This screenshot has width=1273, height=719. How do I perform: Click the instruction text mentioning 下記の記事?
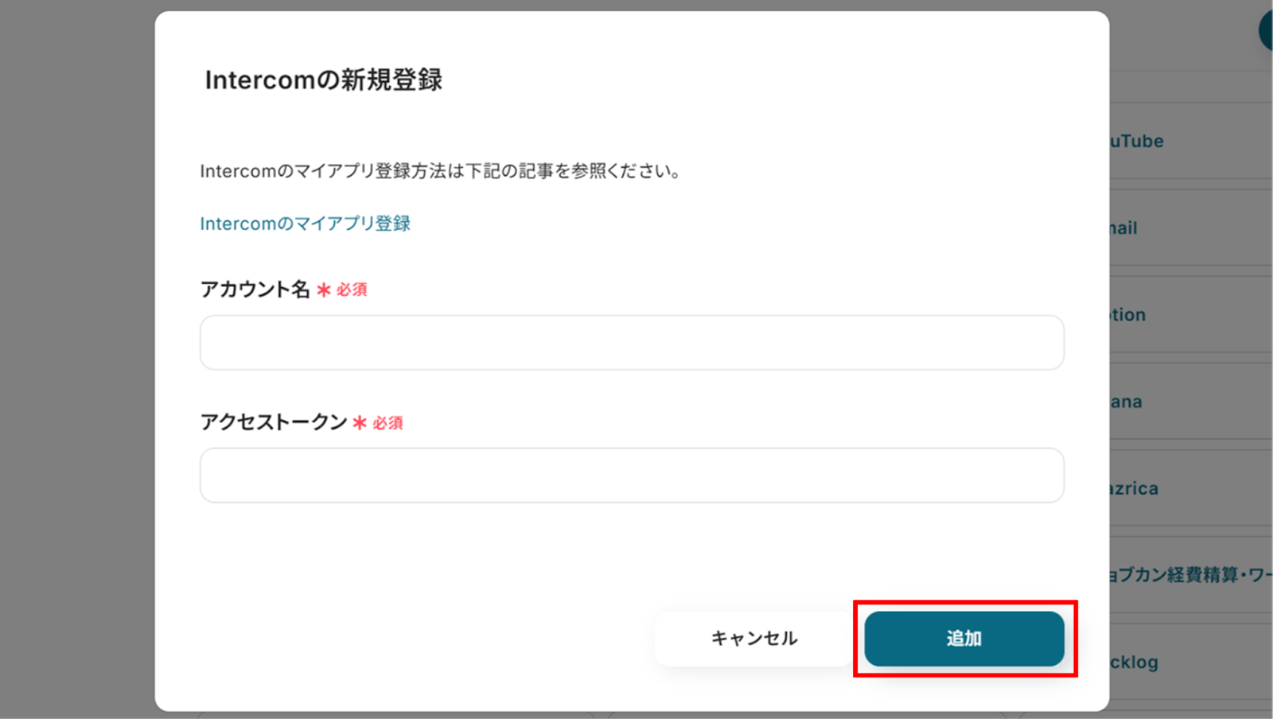tap(439, 171)
